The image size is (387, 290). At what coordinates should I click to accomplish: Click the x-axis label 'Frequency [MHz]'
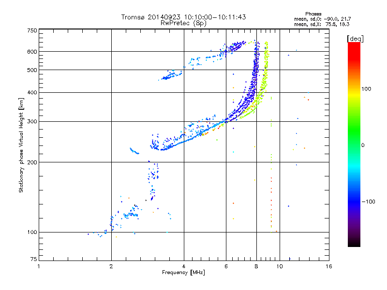183,273
